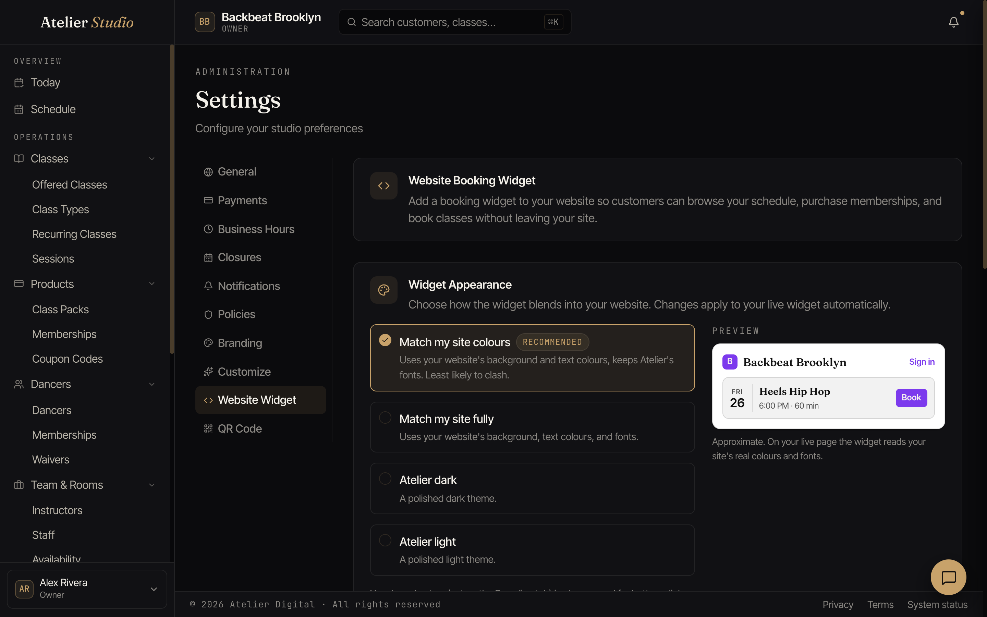Open the Privacy footer link

(x=838, y=604)
